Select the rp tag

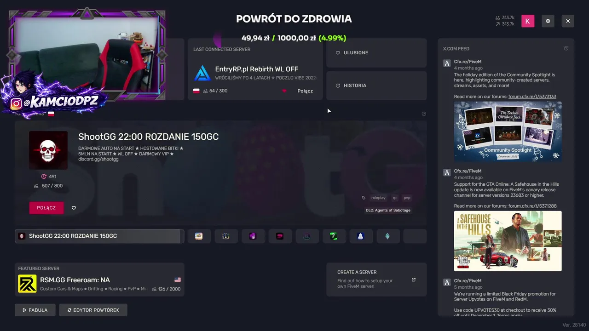(x=394, y=198)
